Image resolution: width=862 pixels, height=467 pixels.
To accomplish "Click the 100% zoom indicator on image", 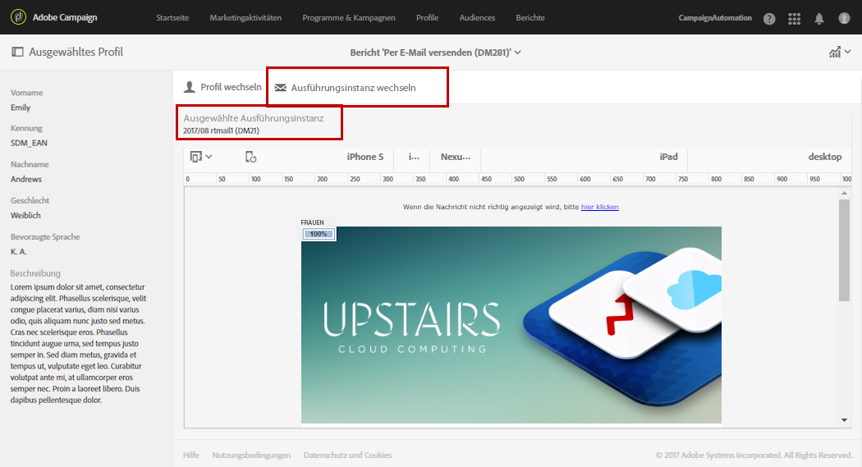I will click(x=319, y=234).
